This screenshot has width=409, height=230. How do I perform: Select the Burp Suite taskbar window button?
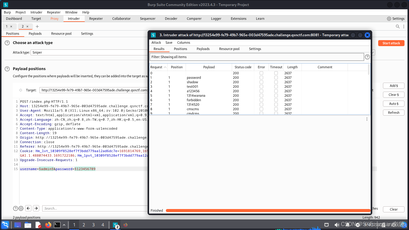115,225
